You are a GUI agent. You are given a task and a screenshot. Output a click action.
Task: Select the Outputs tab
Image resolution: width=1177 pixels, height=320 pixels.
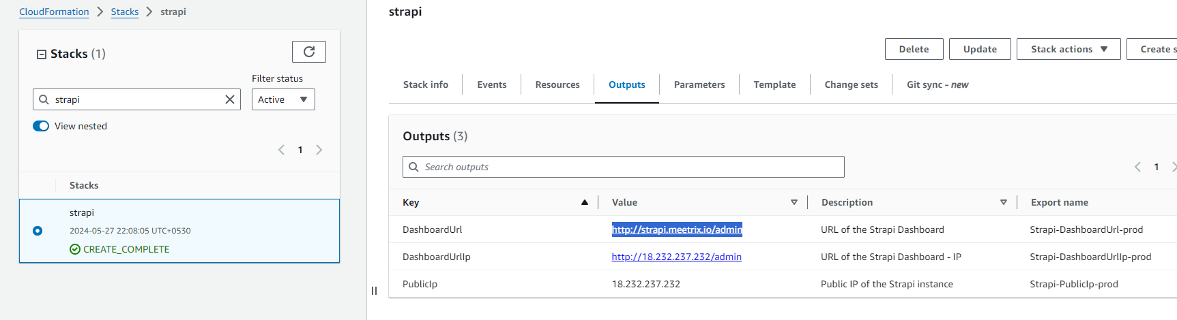pos(627,84)
